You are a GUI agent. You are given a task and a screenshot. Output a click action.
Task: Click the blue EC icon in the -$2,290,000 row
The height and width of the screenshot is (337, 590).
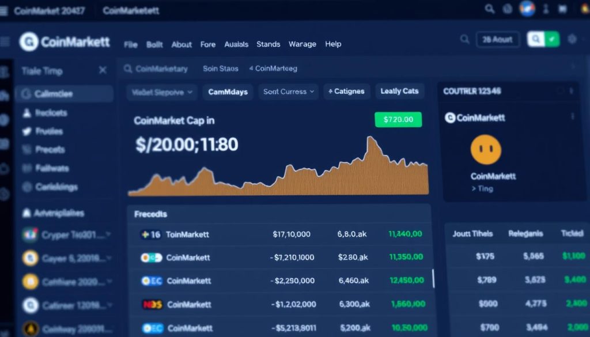152,281
